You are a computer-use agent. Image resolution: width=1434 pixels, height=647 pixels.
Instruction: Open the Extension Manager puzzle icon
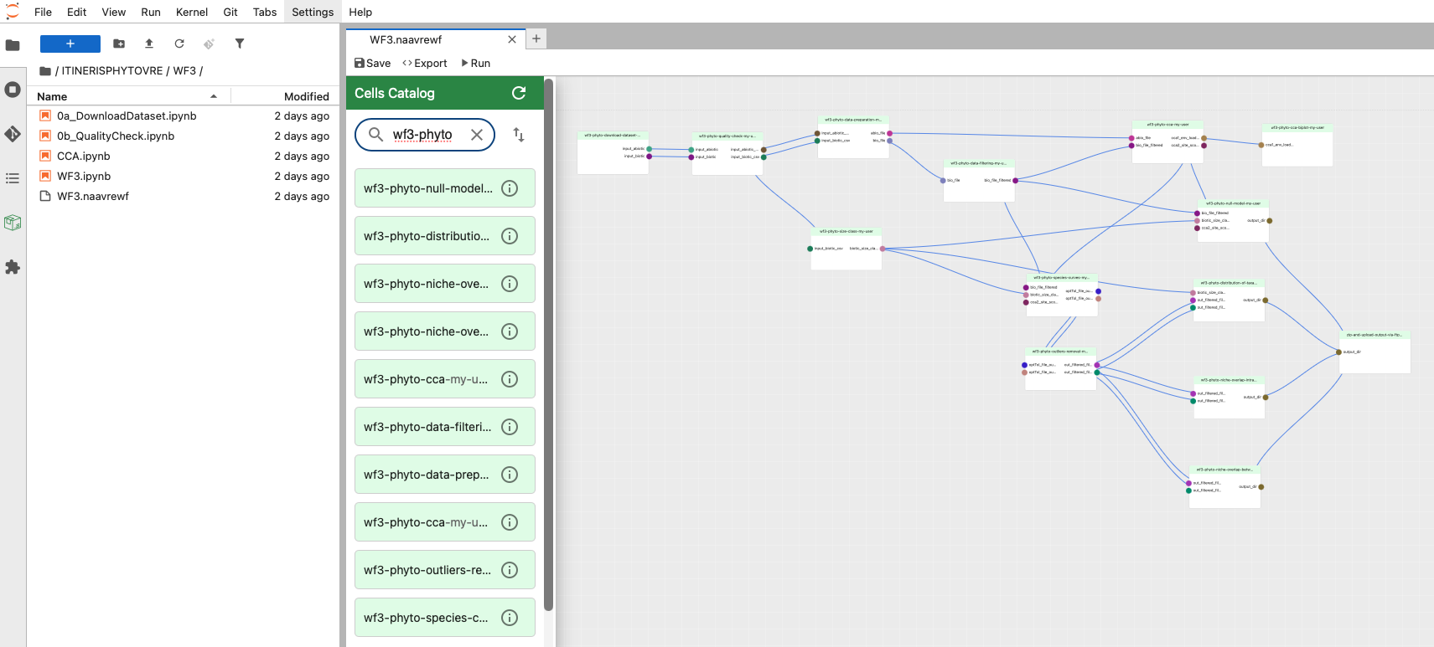[13, 267]
